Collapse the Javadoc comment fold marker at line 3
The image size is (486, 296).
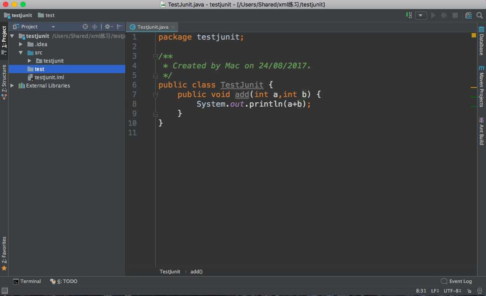pos(155,57)
